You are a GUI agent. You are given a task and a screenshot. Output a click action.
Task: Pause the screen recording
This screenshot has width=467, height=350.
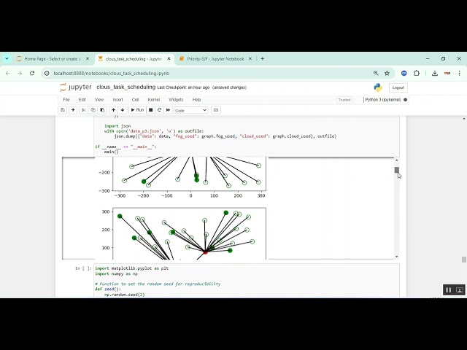pyautogui.click(x=448, y=290)
